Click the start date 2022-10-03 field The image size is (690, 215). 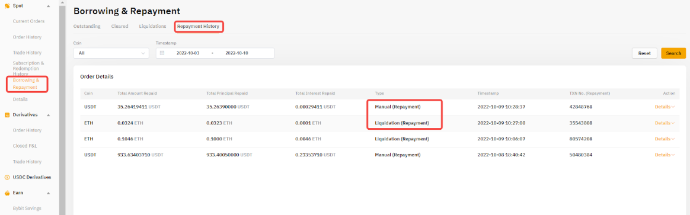188,53
